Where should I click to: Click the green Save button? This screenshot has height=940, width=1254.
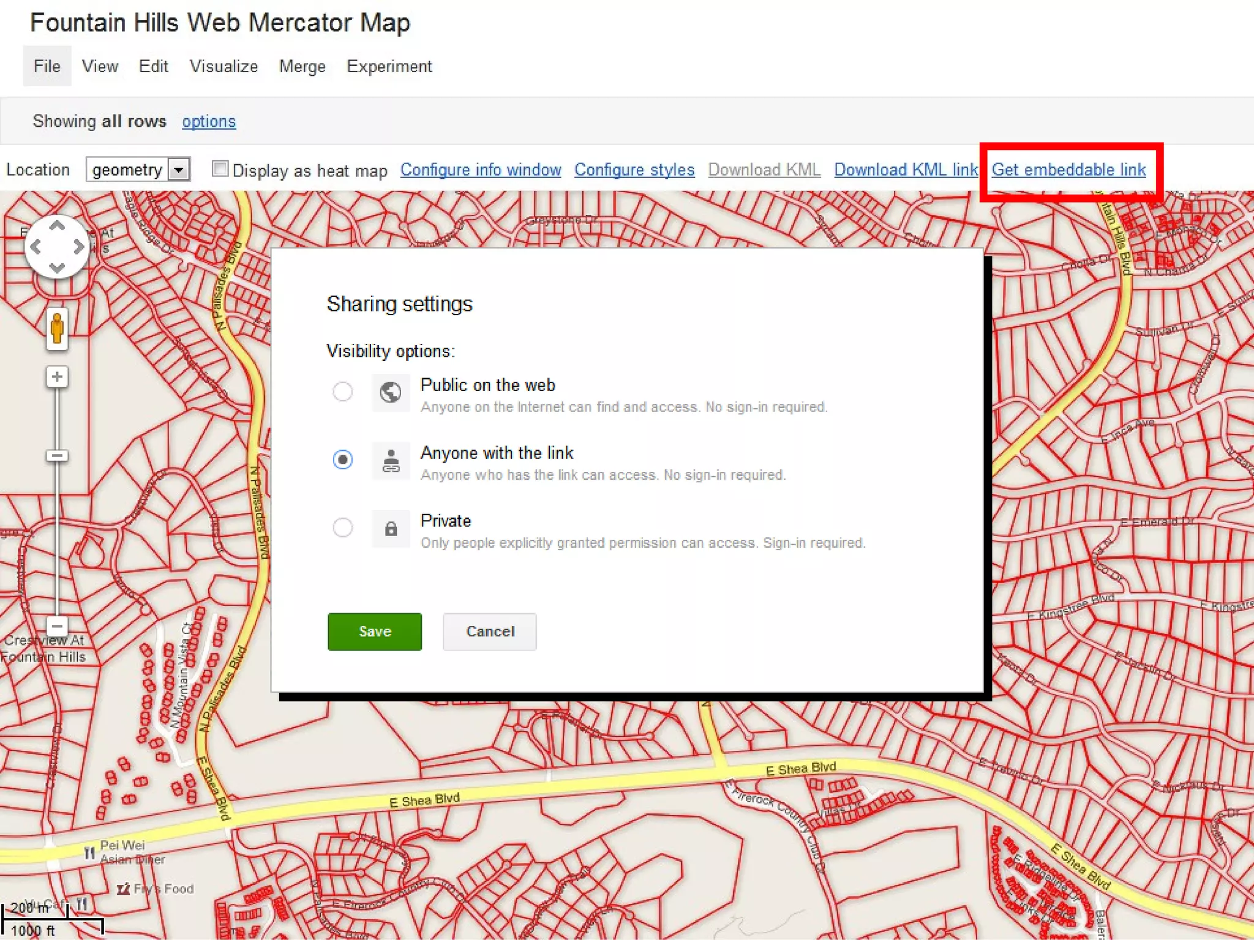(374, 632)
